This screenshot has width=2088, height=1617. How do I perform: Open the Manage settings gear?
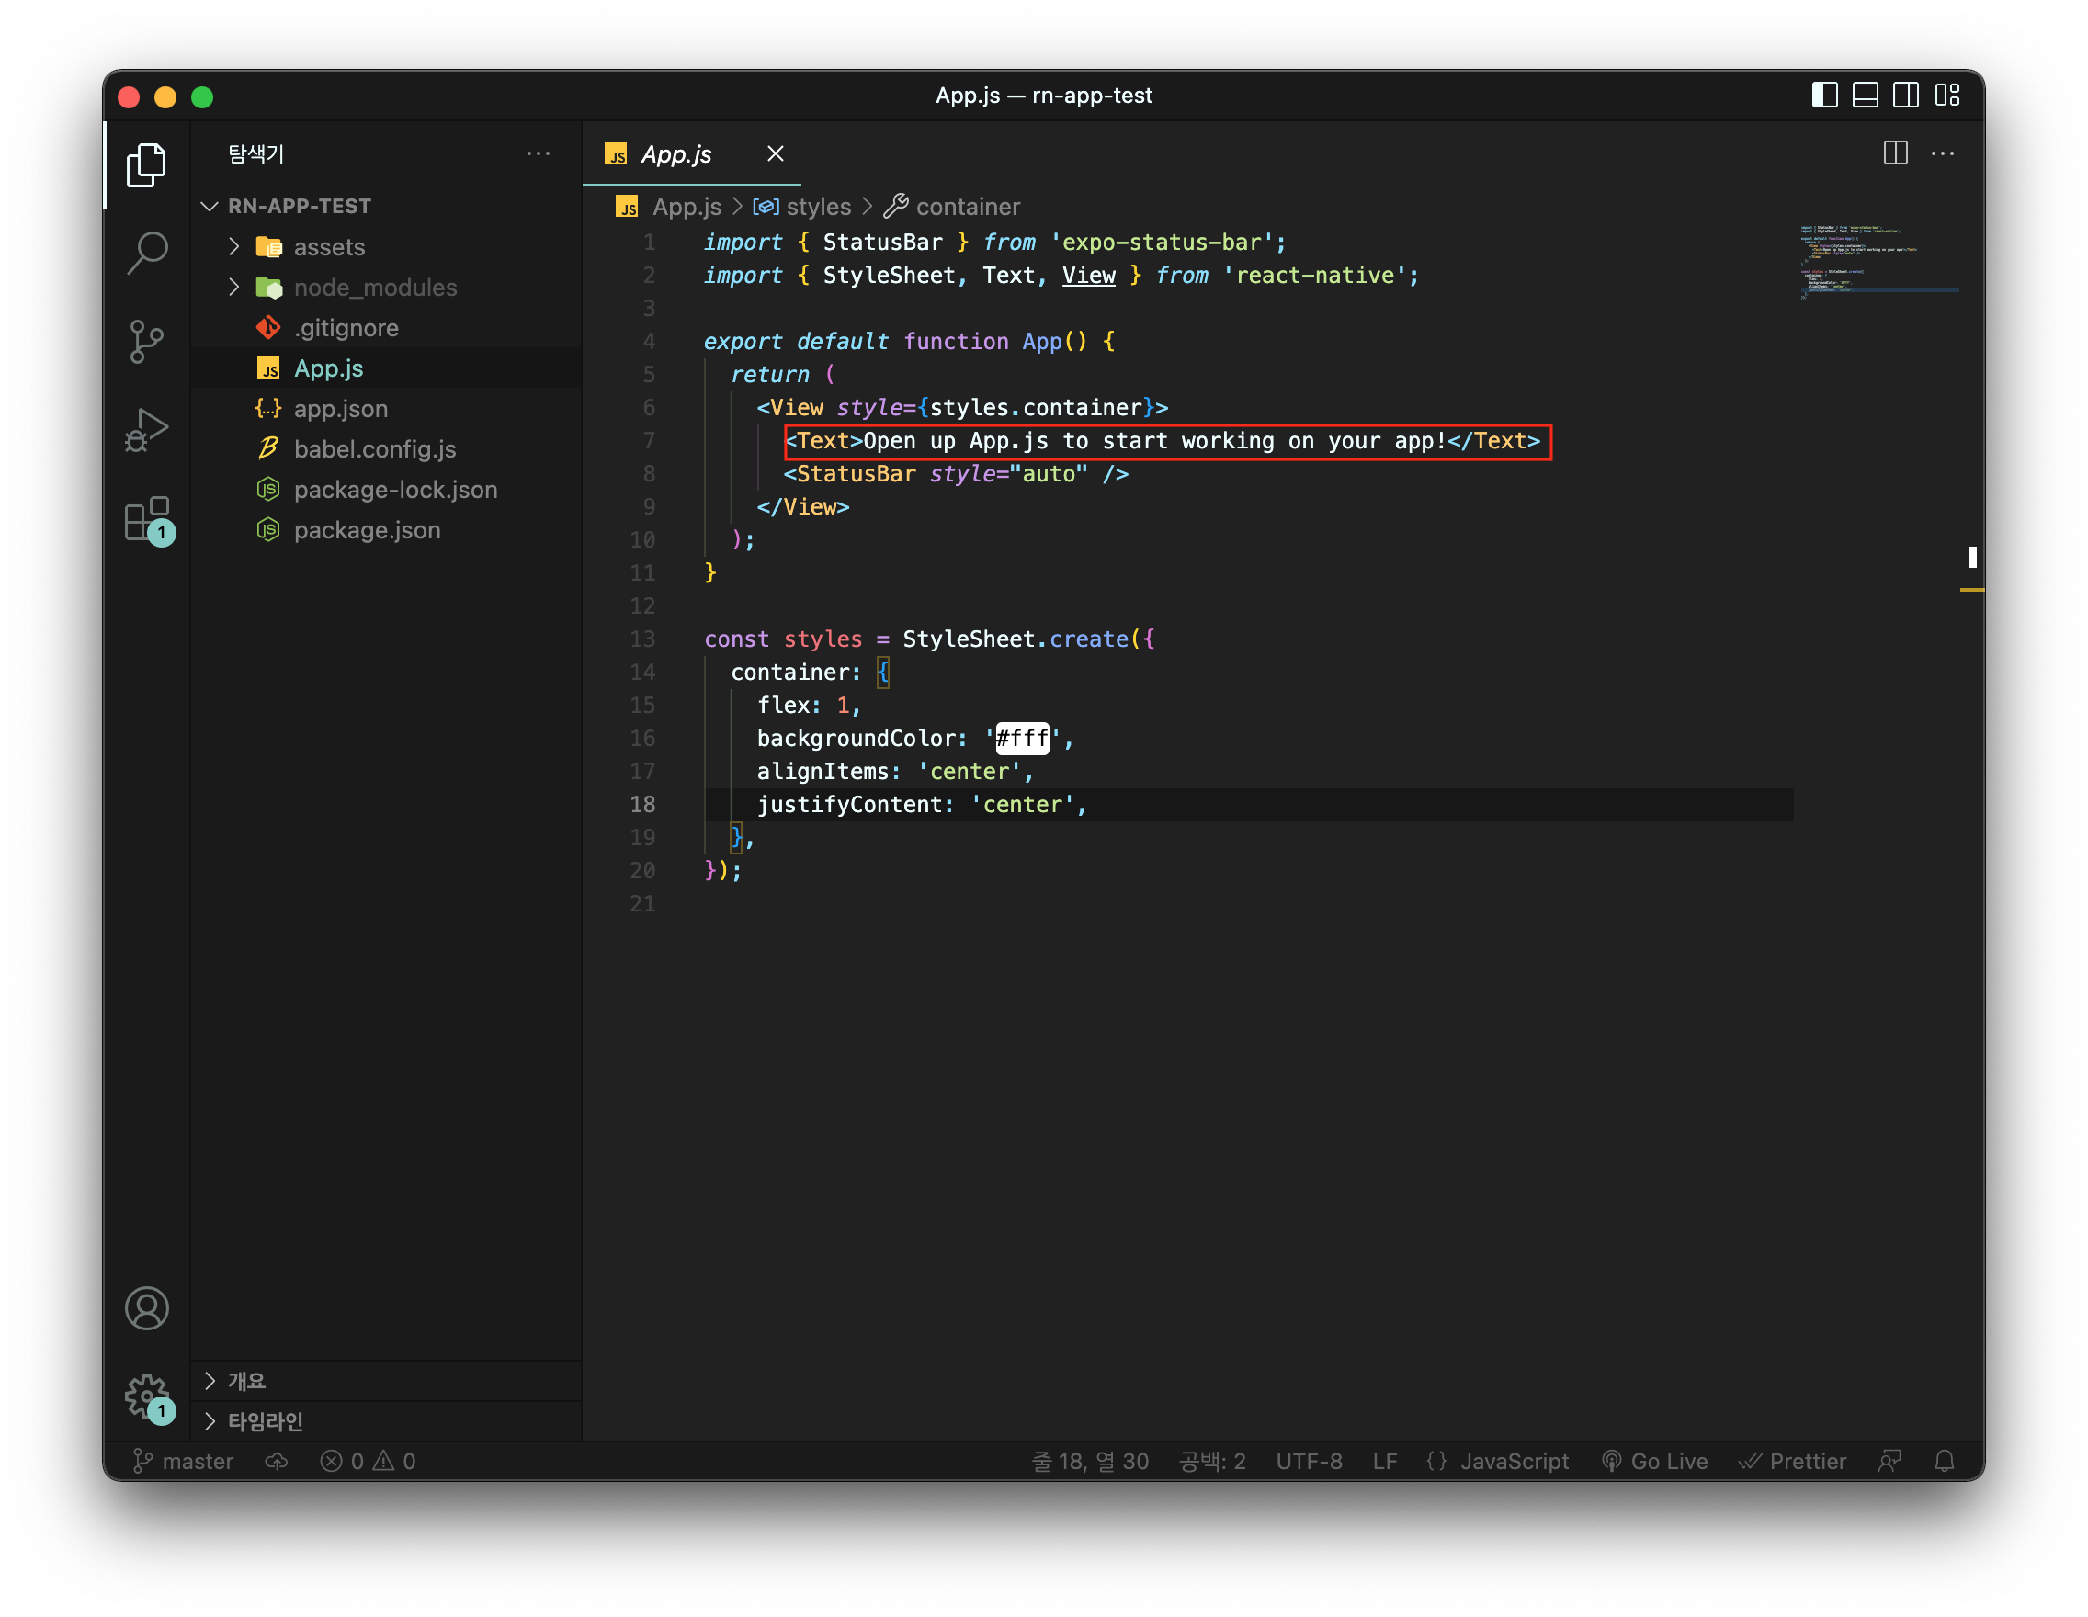(x=147, y=1397)
